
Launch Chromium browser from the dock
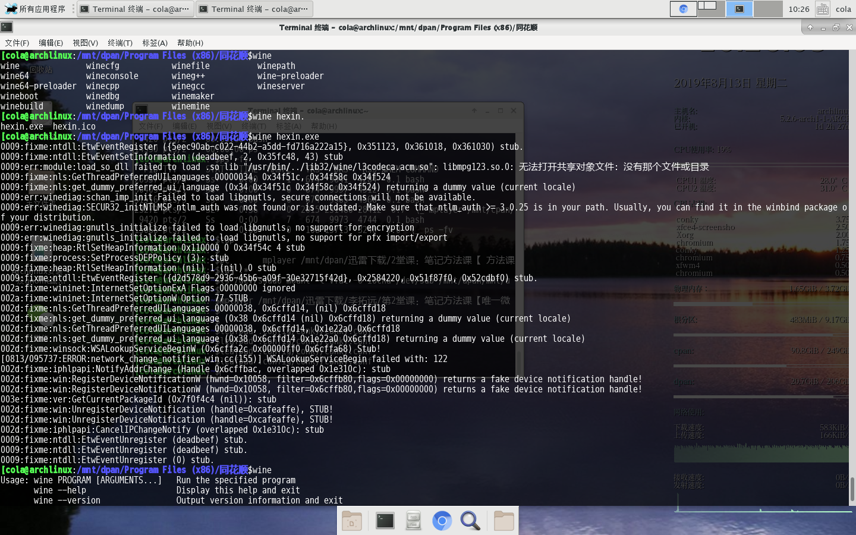coord(442,521)
